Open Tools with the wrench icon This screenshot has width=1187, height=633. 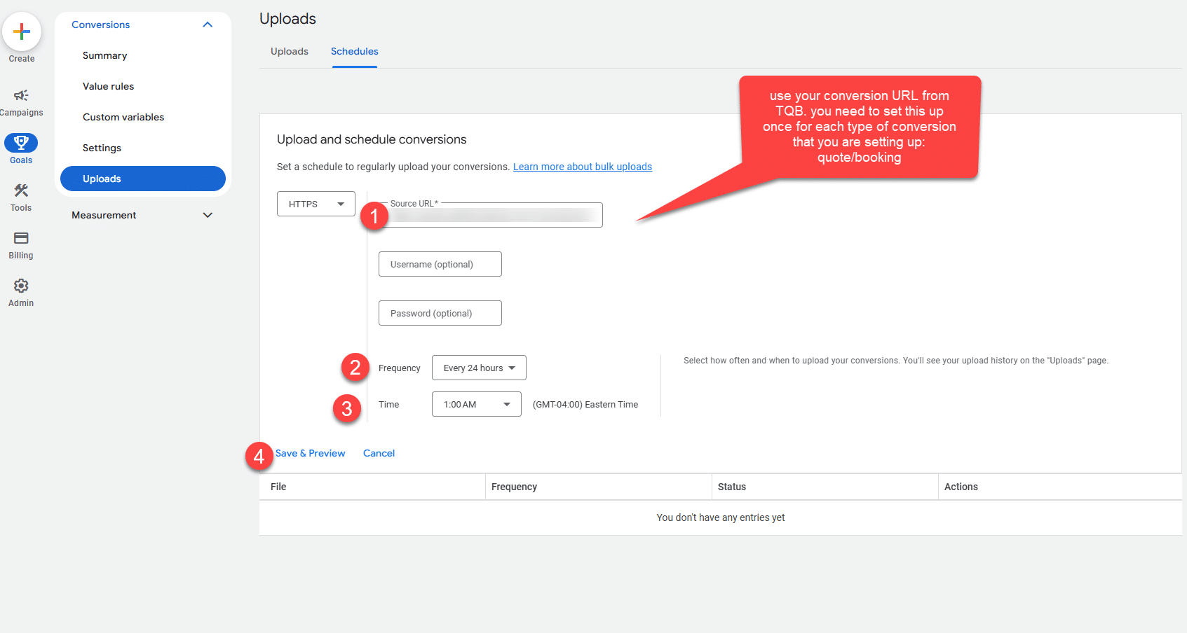(x=21, y=190)
